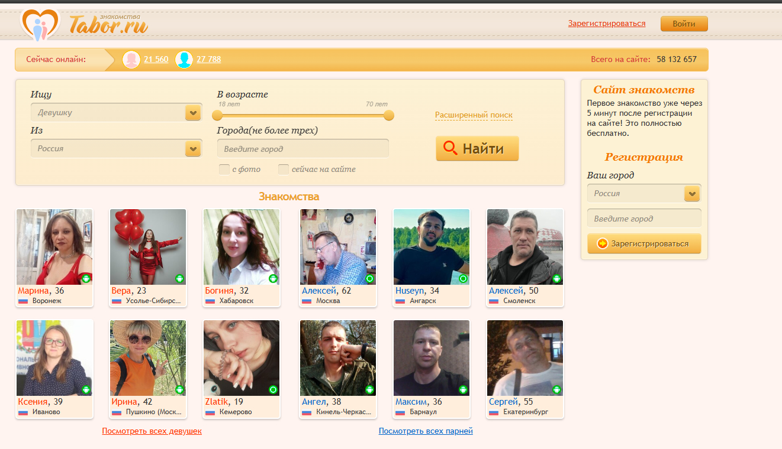Click the Войти login button
The width and height of the screenshot is (782, 449).
click(x=684, y=24)
